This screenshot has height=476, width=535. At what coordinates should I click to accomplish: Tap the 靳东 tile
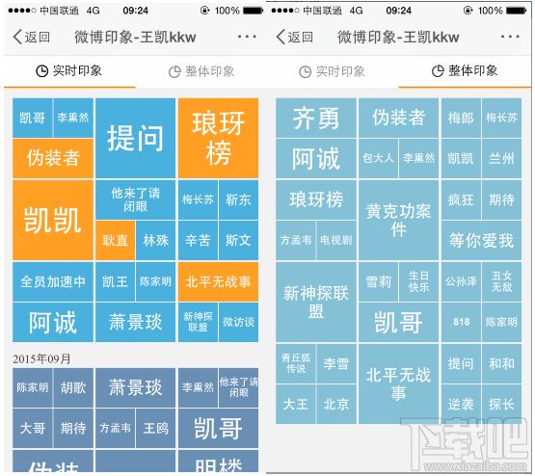(238, 199)
